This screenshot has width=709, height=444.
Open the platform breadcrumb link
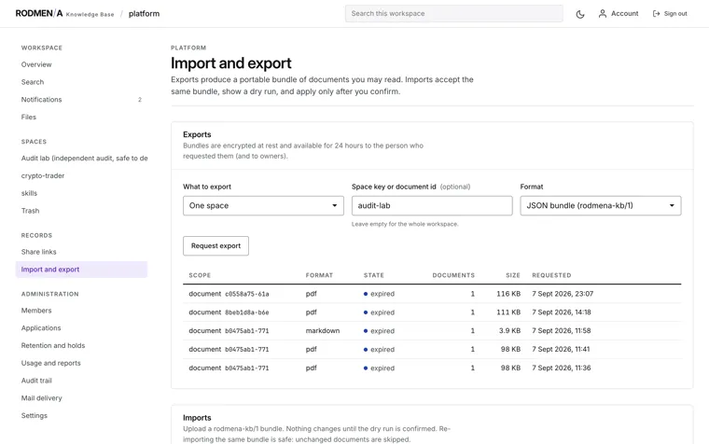tap(144, 14)
